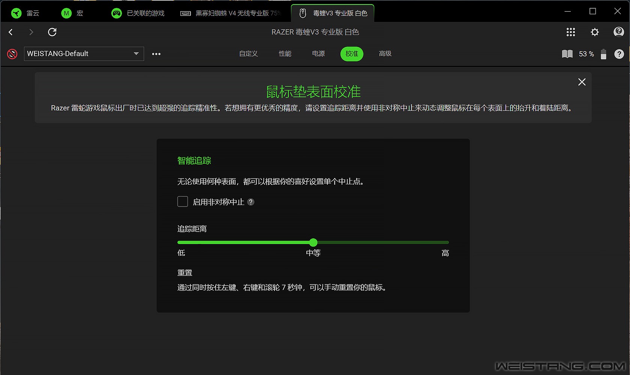Click the 智能追踪 heading
Viewport: 630px width, 375px height.
[194, 161]
